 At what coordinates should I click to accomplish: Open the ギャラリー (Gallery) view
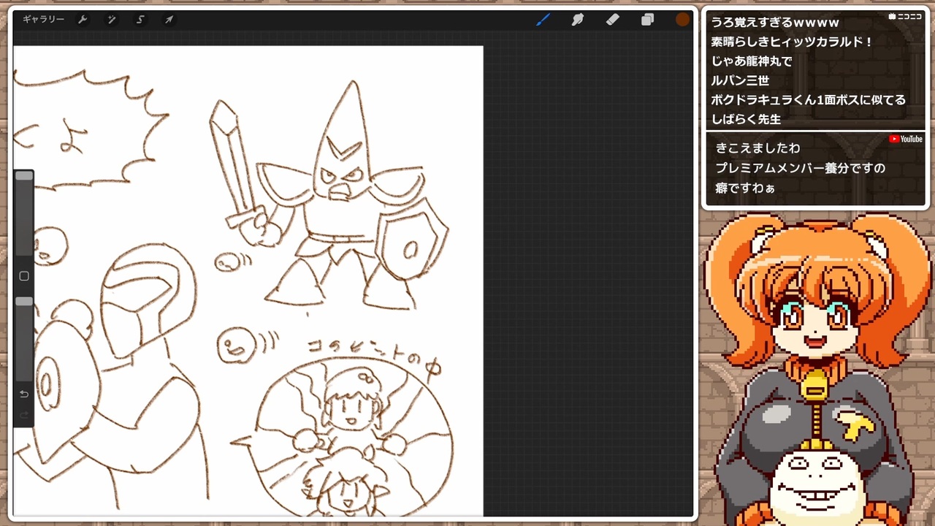pyautogui.click(x=43, y=20)
